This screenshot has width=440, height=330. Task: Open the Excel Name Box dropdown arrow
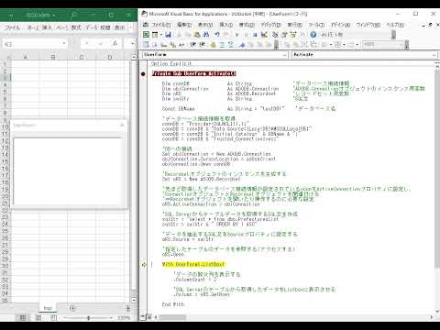(64, 44)
